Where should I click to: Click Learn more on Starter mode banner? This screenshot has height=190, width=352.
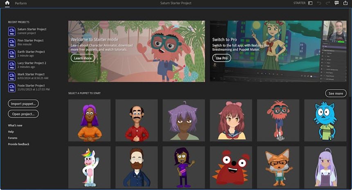(x=83, y=58)
